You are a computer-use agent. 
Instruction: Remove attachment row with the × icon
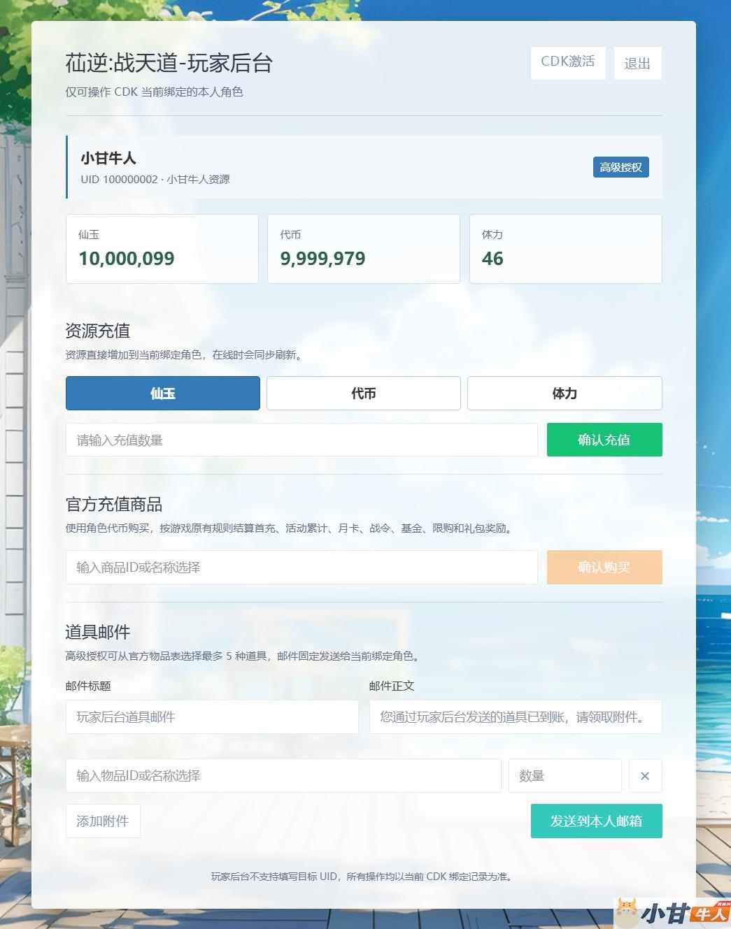tap(645, 775)
